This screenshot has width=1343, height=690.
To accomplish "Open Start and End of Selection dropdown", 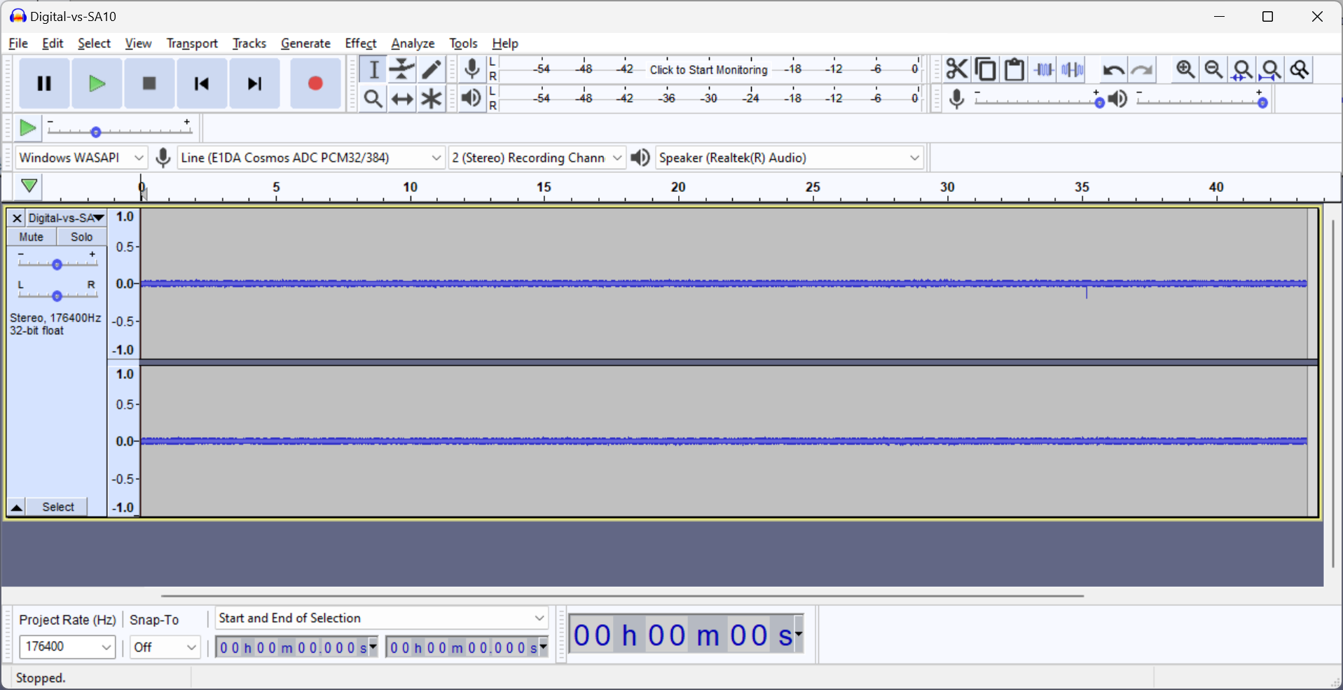I will point(381,618).
